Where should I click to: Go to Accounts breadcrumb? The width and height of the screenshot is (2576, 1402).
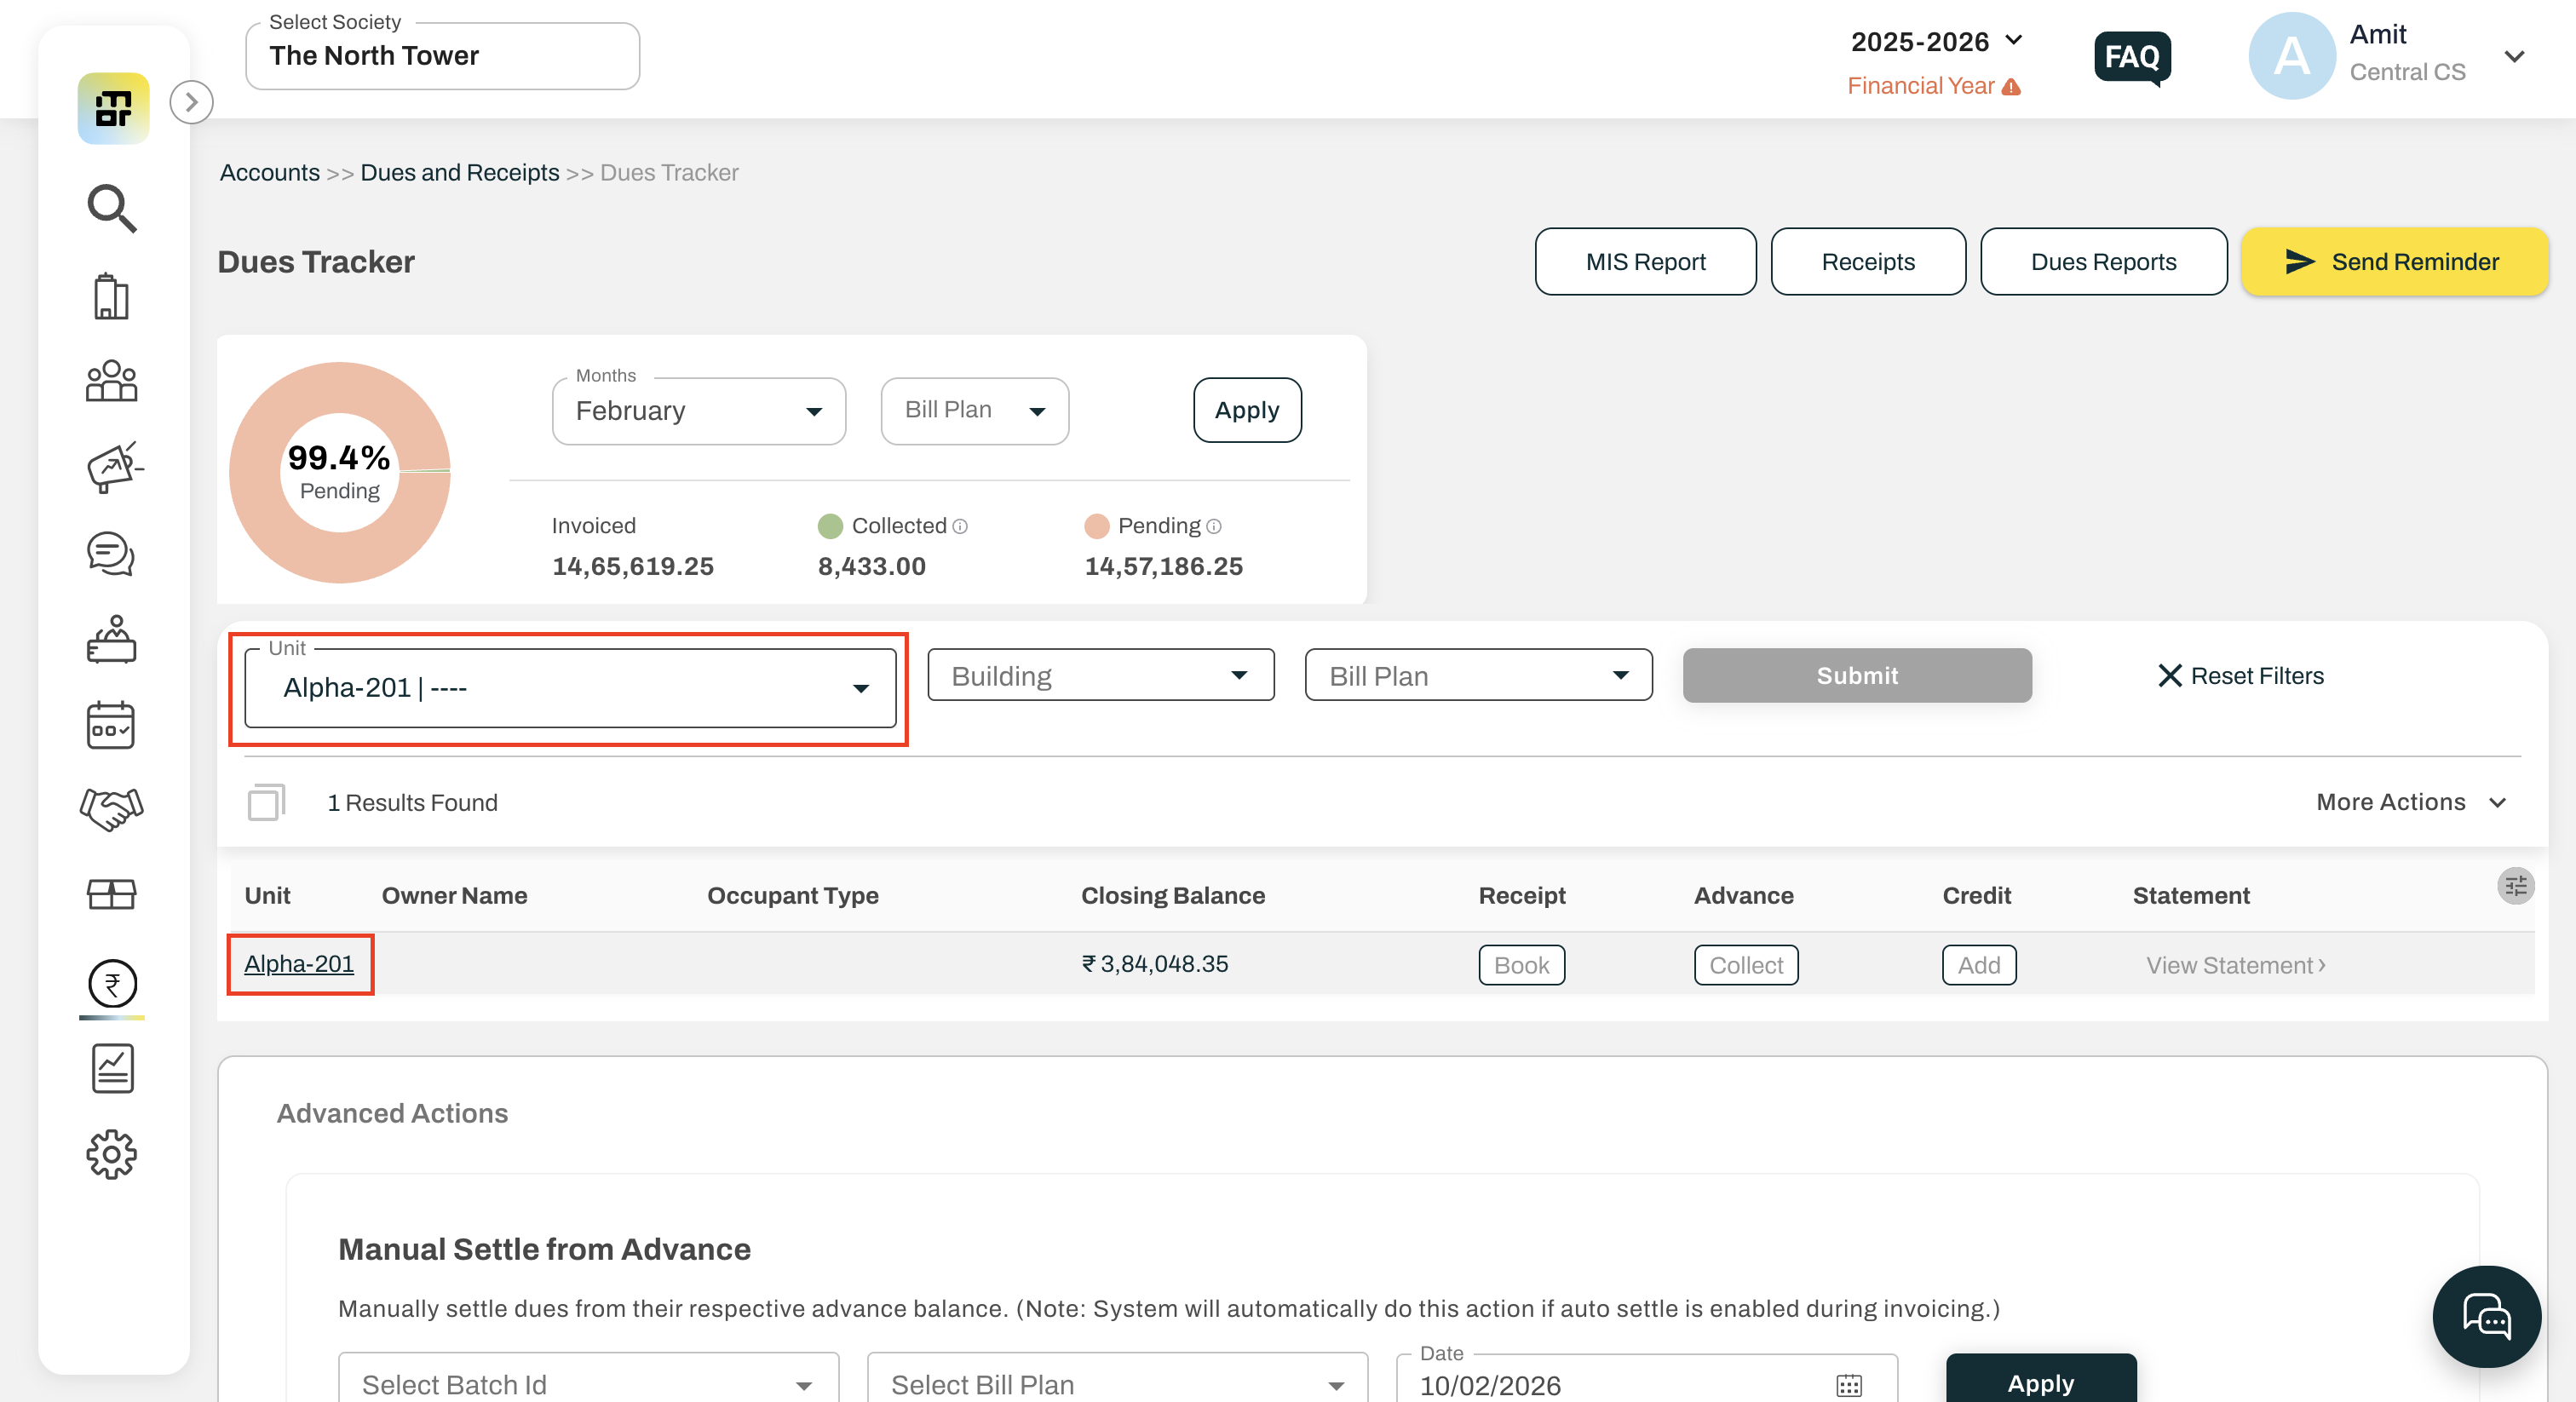pos(270,173)
